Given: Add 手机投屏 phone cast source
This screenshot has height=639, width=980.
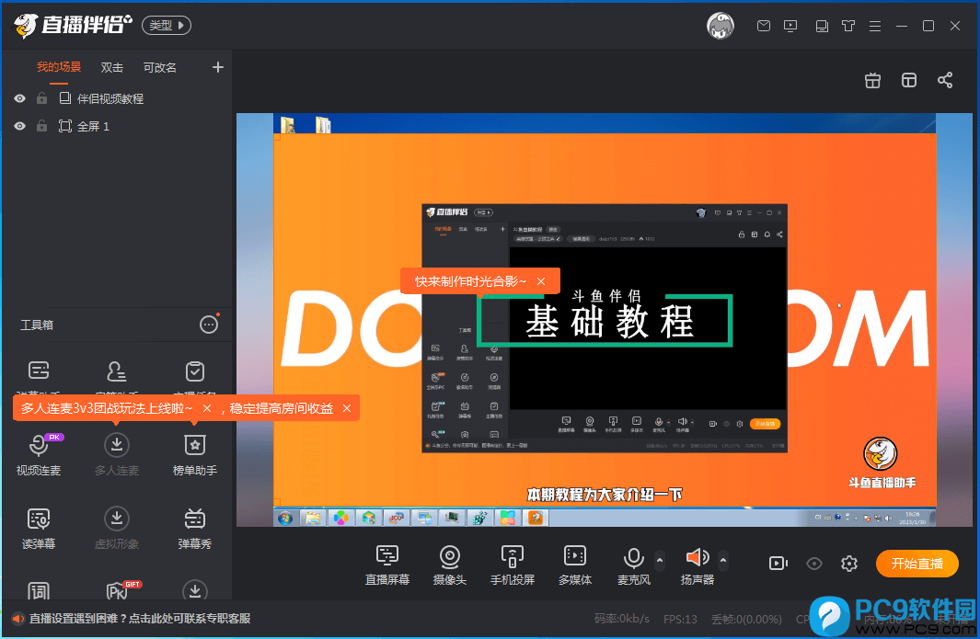Looking at the screenshot, I should click(x=512, y=565).
